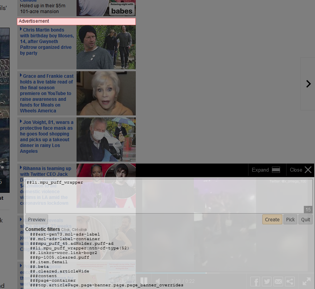
Task: Open the next-page chevron arrow
Action: pyautogui.click(x=307, y=84)
